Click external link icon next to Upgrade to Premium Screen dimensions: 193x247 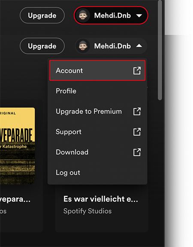(x=137, y=112)
